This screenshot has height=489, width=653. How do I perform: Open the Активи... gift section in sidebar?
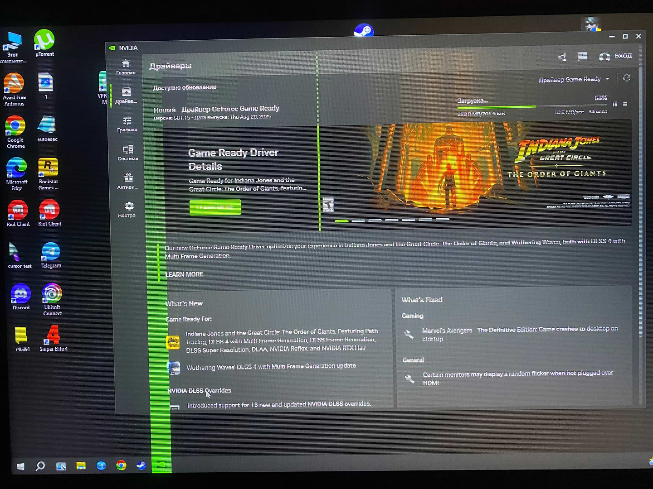[x=128, y=181]
